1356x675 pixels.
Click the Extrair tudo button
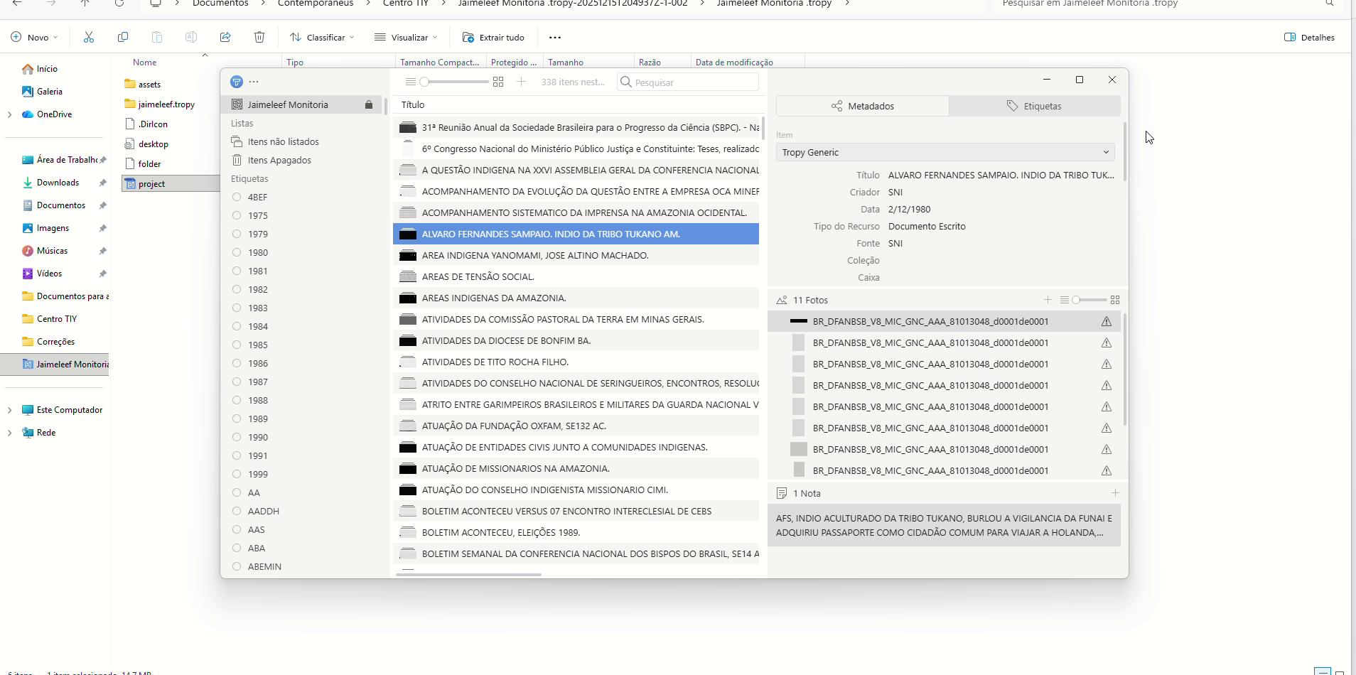[x=493, y=38]
